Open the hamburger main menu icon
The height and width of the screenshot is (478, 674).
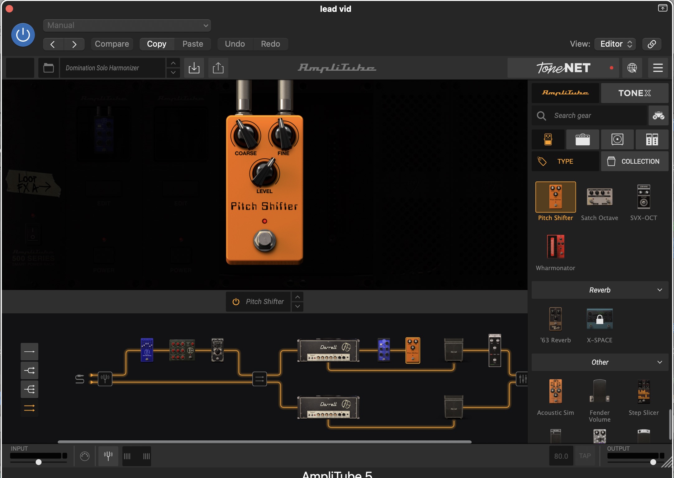658,68
